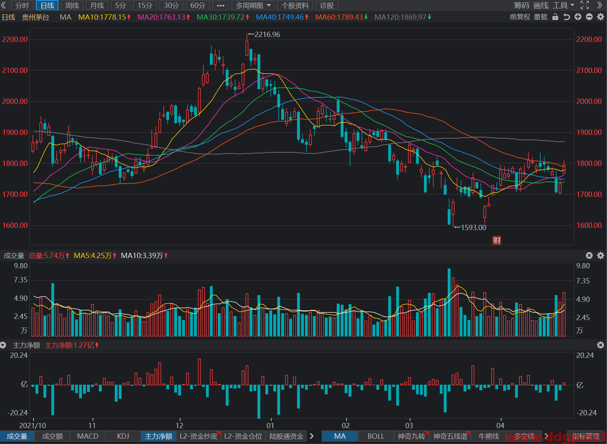Switch to 30分 minute chart
Viewport: 607px width, 444px height.
(x=171, y=6)
